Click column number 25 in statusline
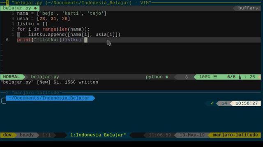This screenshot has height=147, width=263. (x=252, y=77)
